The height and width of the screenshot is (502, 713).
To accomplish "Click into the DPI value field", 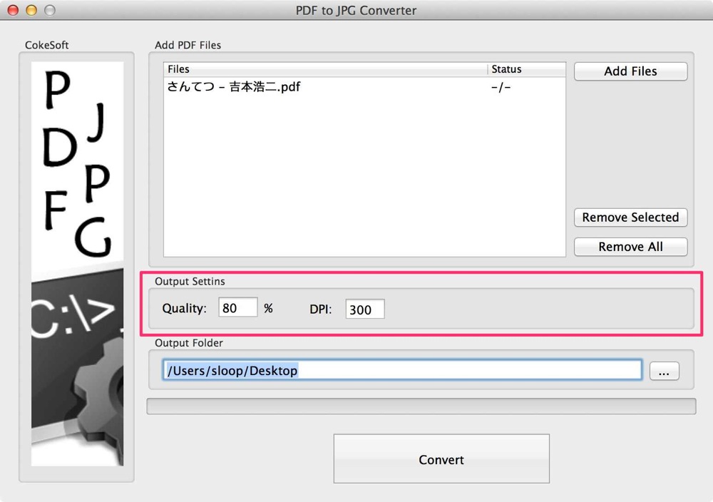I will [364, 309].
